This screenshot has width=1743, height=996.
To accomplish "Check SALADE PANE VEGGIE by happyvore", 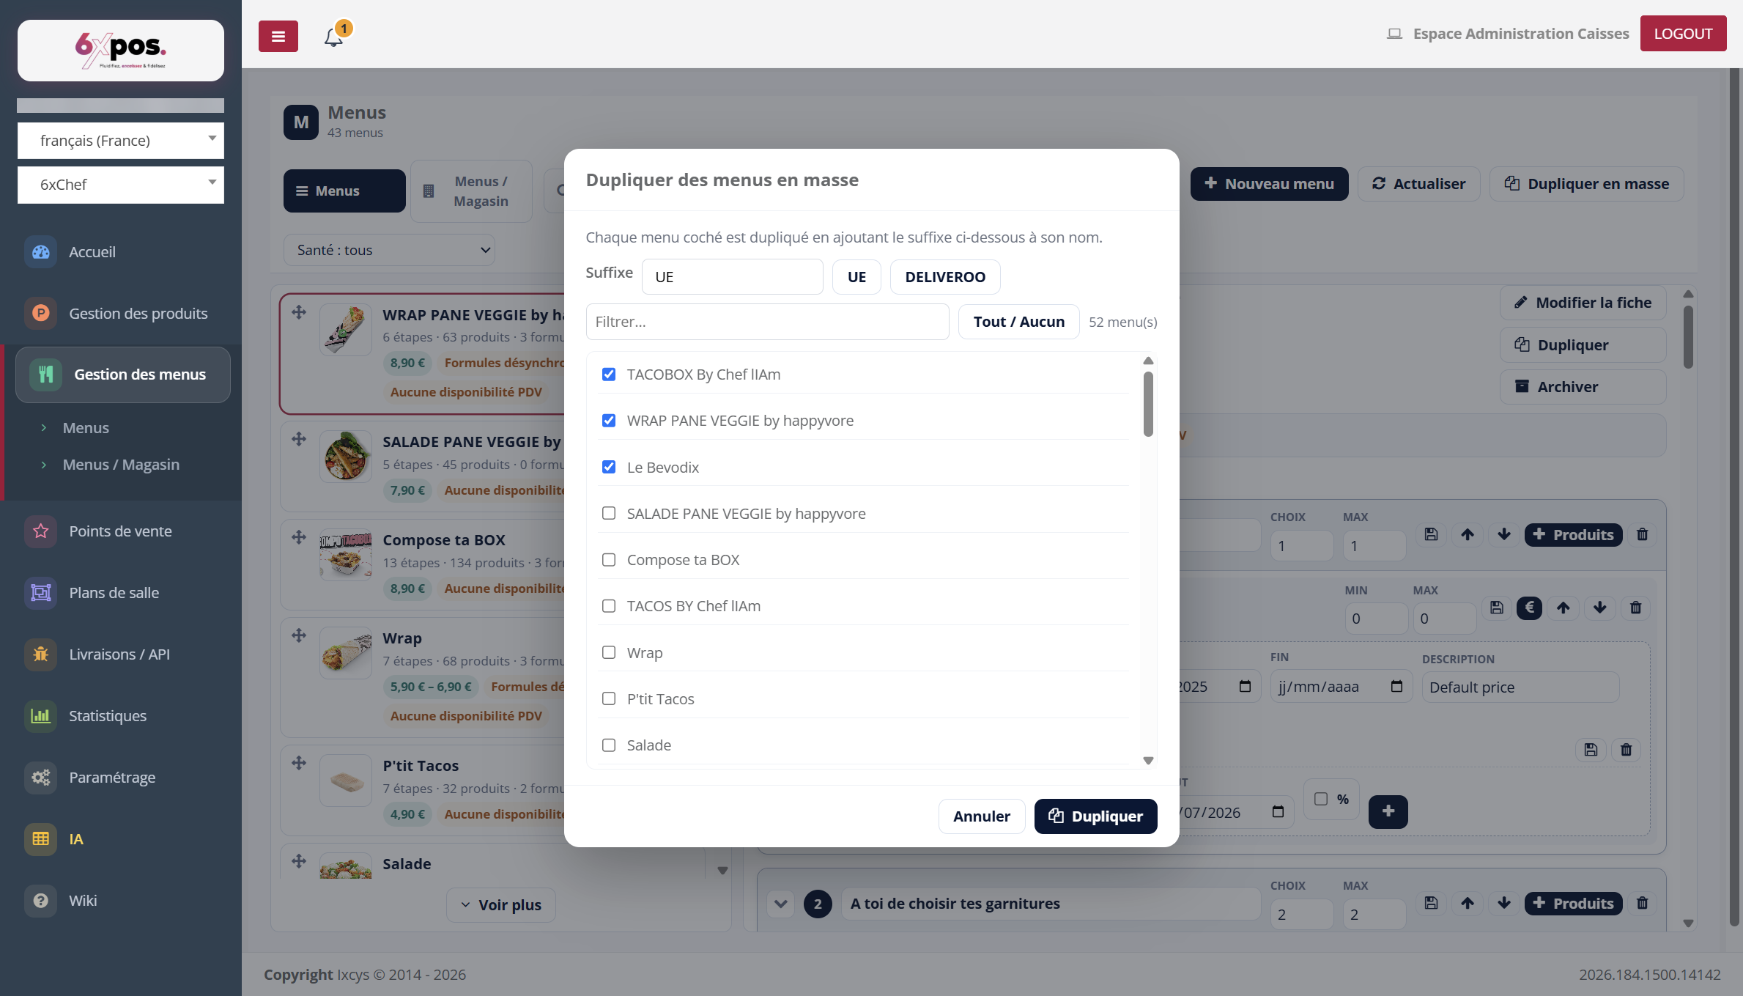I will tap(609, 513).
